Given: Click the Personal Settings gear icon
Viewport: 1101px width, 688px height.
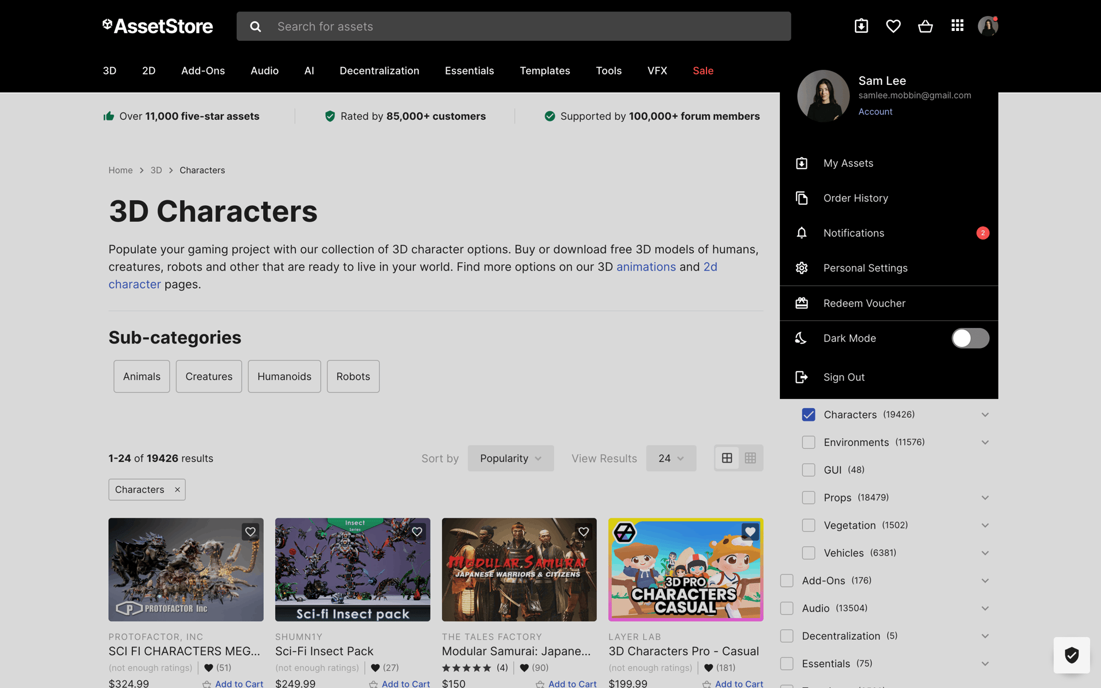Looking at the screenshot, I should pos(802,268).
